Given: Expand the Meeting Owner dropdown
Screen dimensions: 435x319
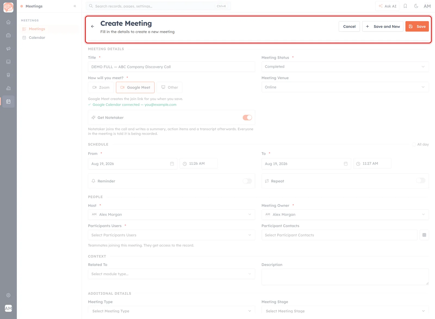Looking at the screenshot, I should pos(345,215).
